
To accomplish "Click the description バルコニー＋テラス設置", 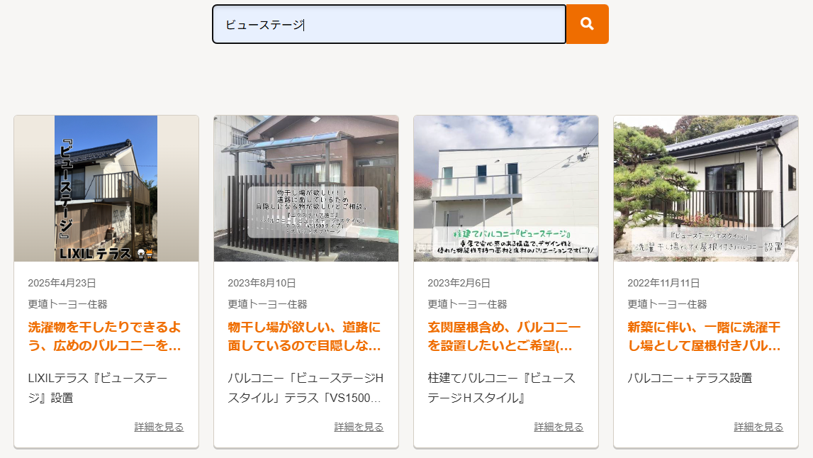I will (690, 378).
